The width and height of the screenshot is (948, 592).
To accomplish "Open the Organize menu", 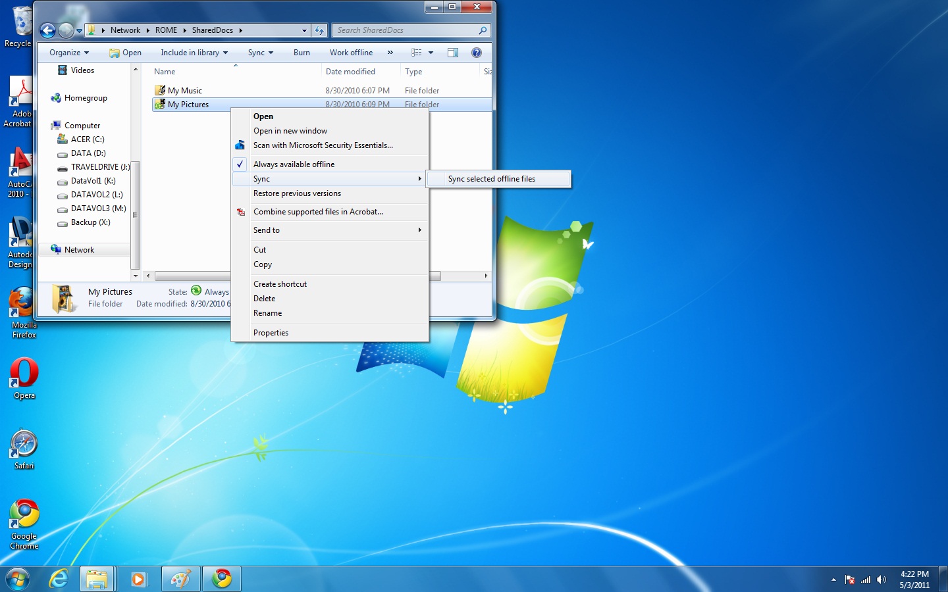I will [x=69, y=53].
